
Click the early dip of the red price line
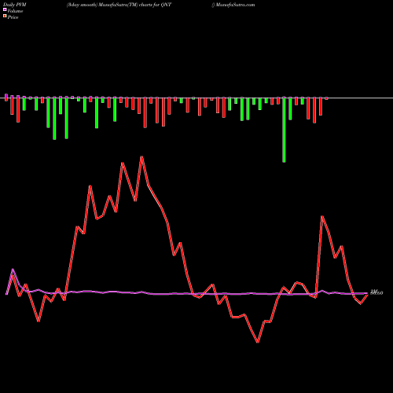(x=39, y=321)
